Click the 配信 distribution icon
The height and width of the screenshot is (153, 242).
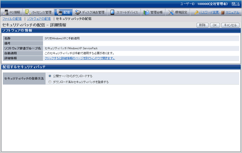59,12
